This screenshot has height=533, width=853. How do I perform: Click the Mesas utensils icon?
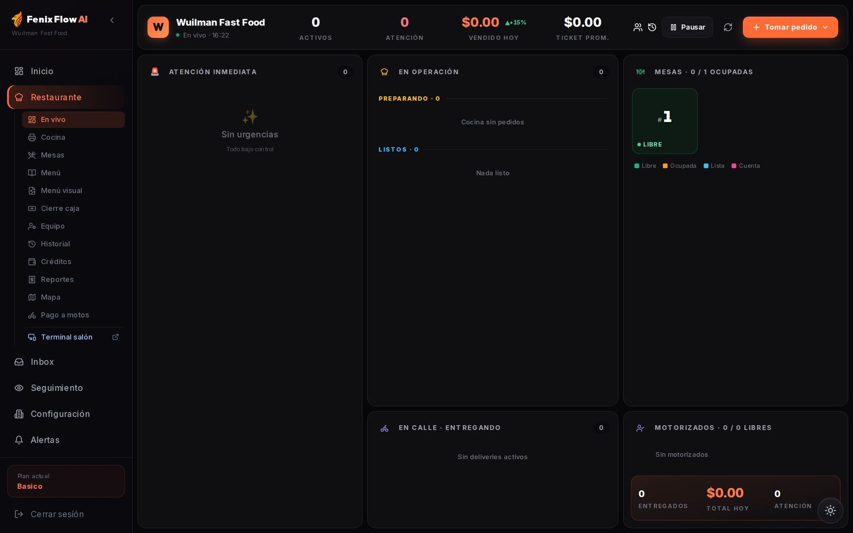pyautogui.click(x=32, y=155)
